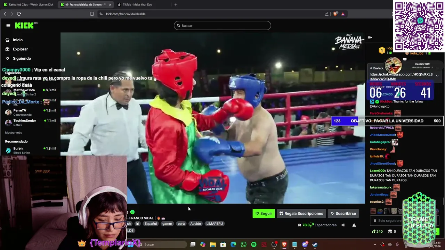Open recommended channel Euren
The height and width of the screenshot is (250, 445).
click(31, 150)
